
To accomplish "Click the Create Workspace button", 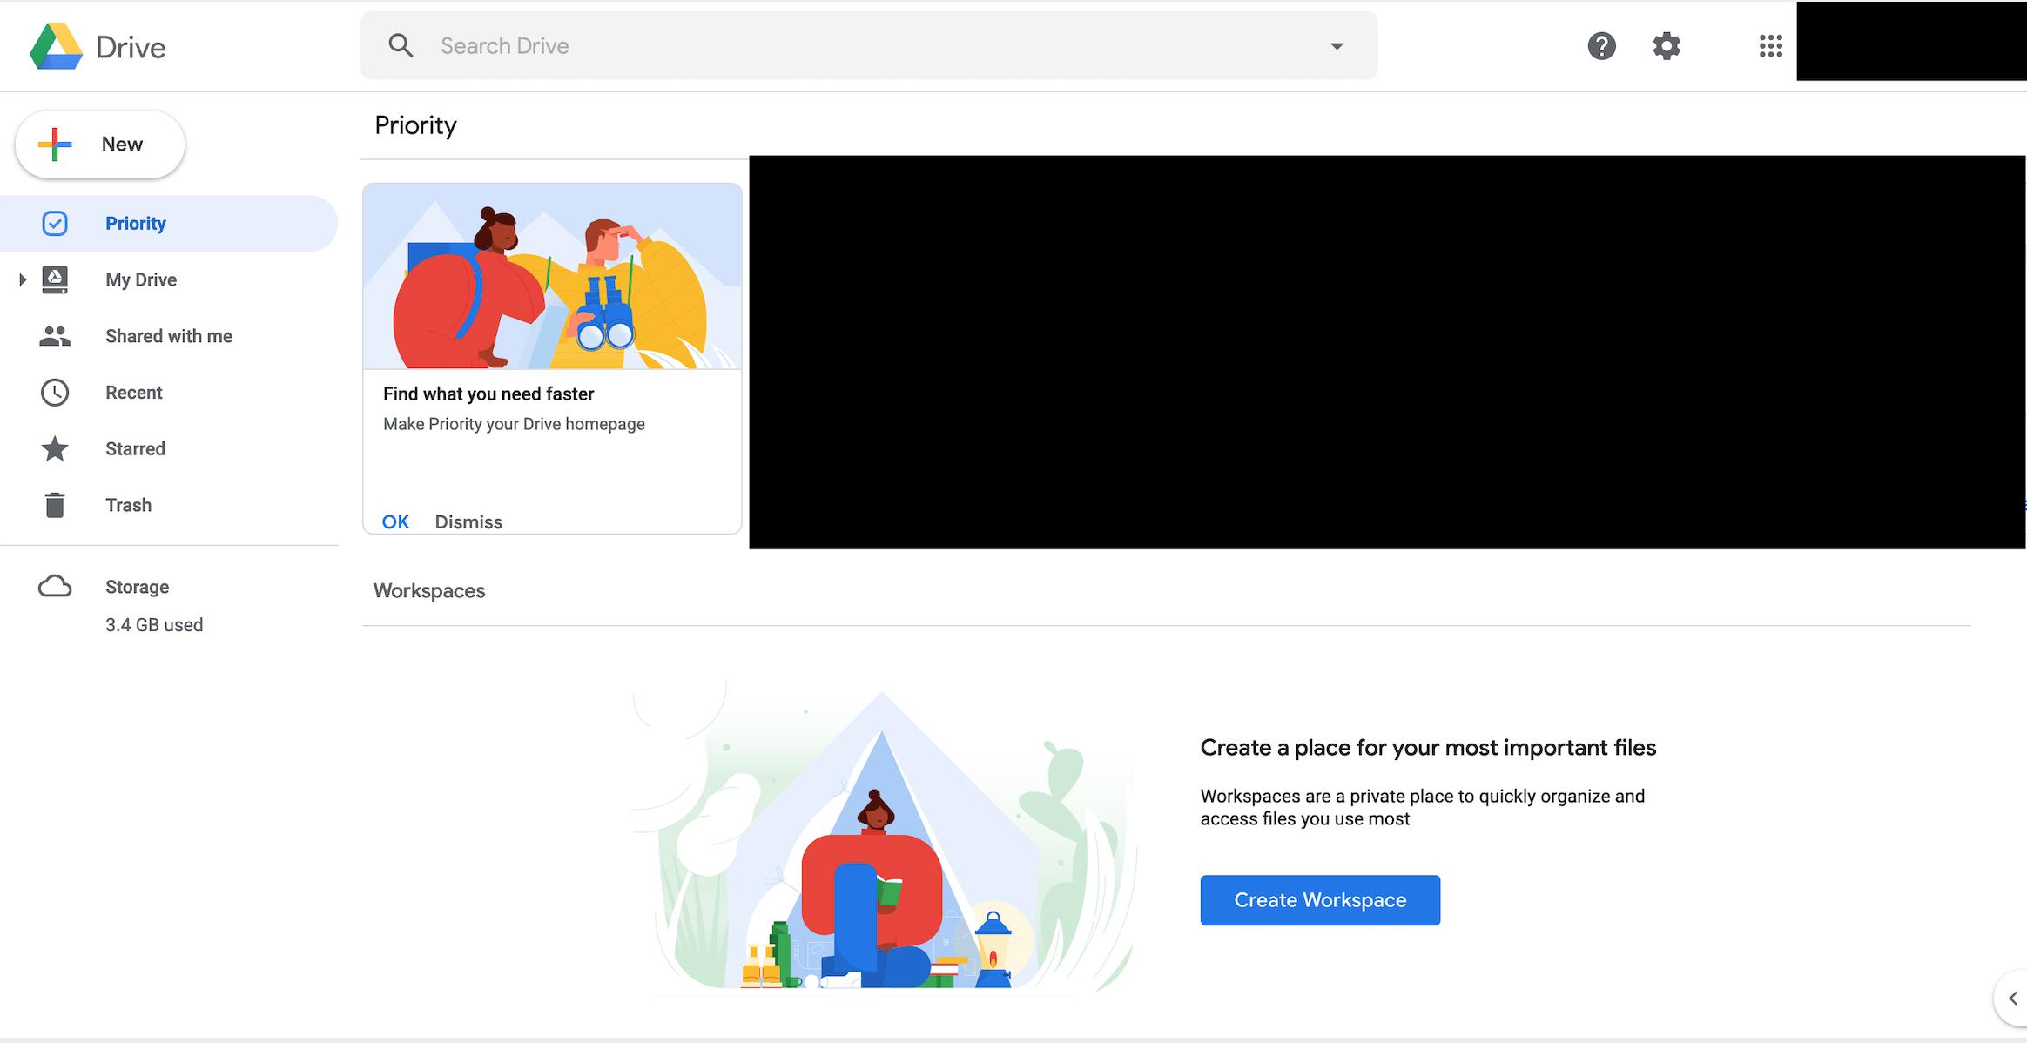I will pos(1319,899).
